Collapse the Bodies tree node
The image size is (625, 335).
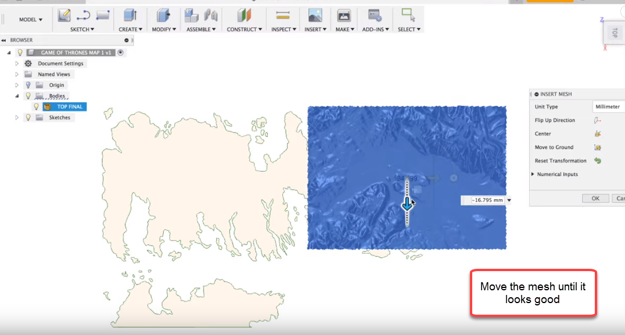[x=17, y=96]
